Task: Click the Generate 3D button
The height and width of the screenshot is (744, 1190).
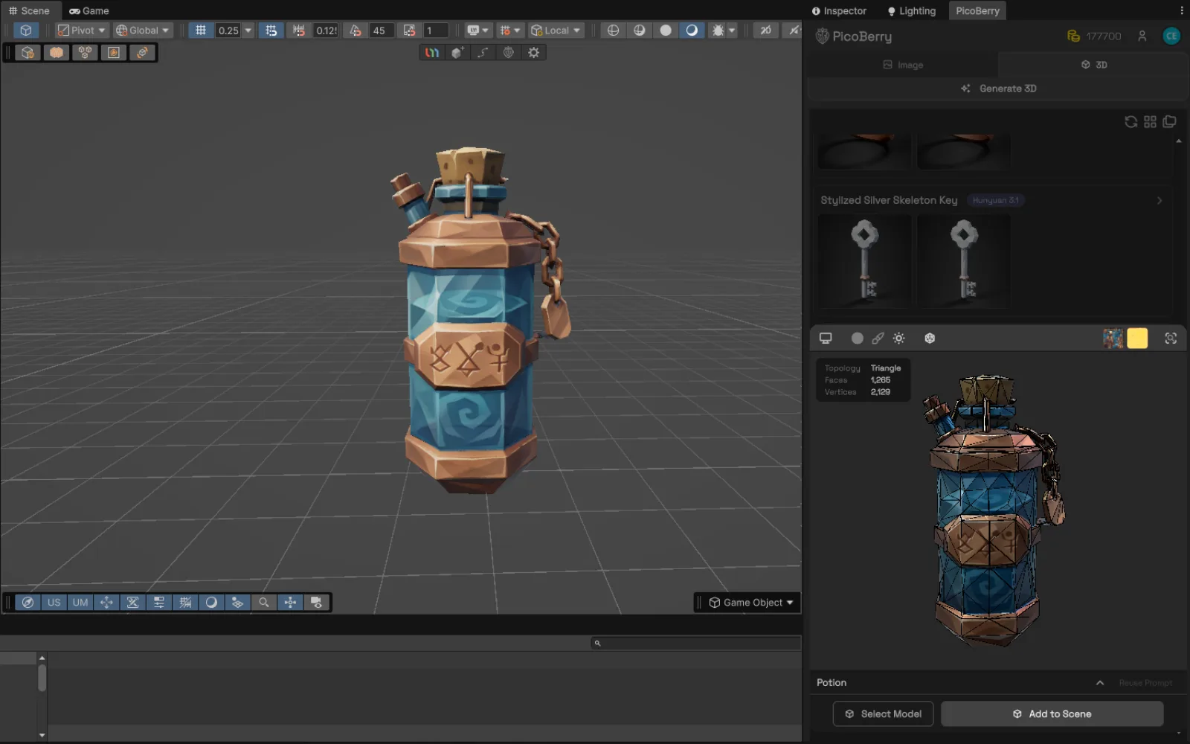Action: click(x=998, y=89)
